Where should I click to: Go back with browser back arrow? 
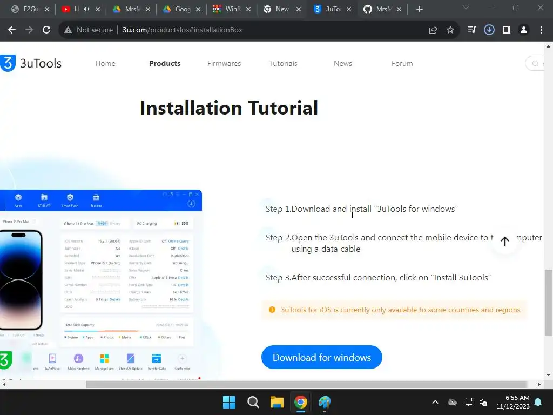(12, 30)
